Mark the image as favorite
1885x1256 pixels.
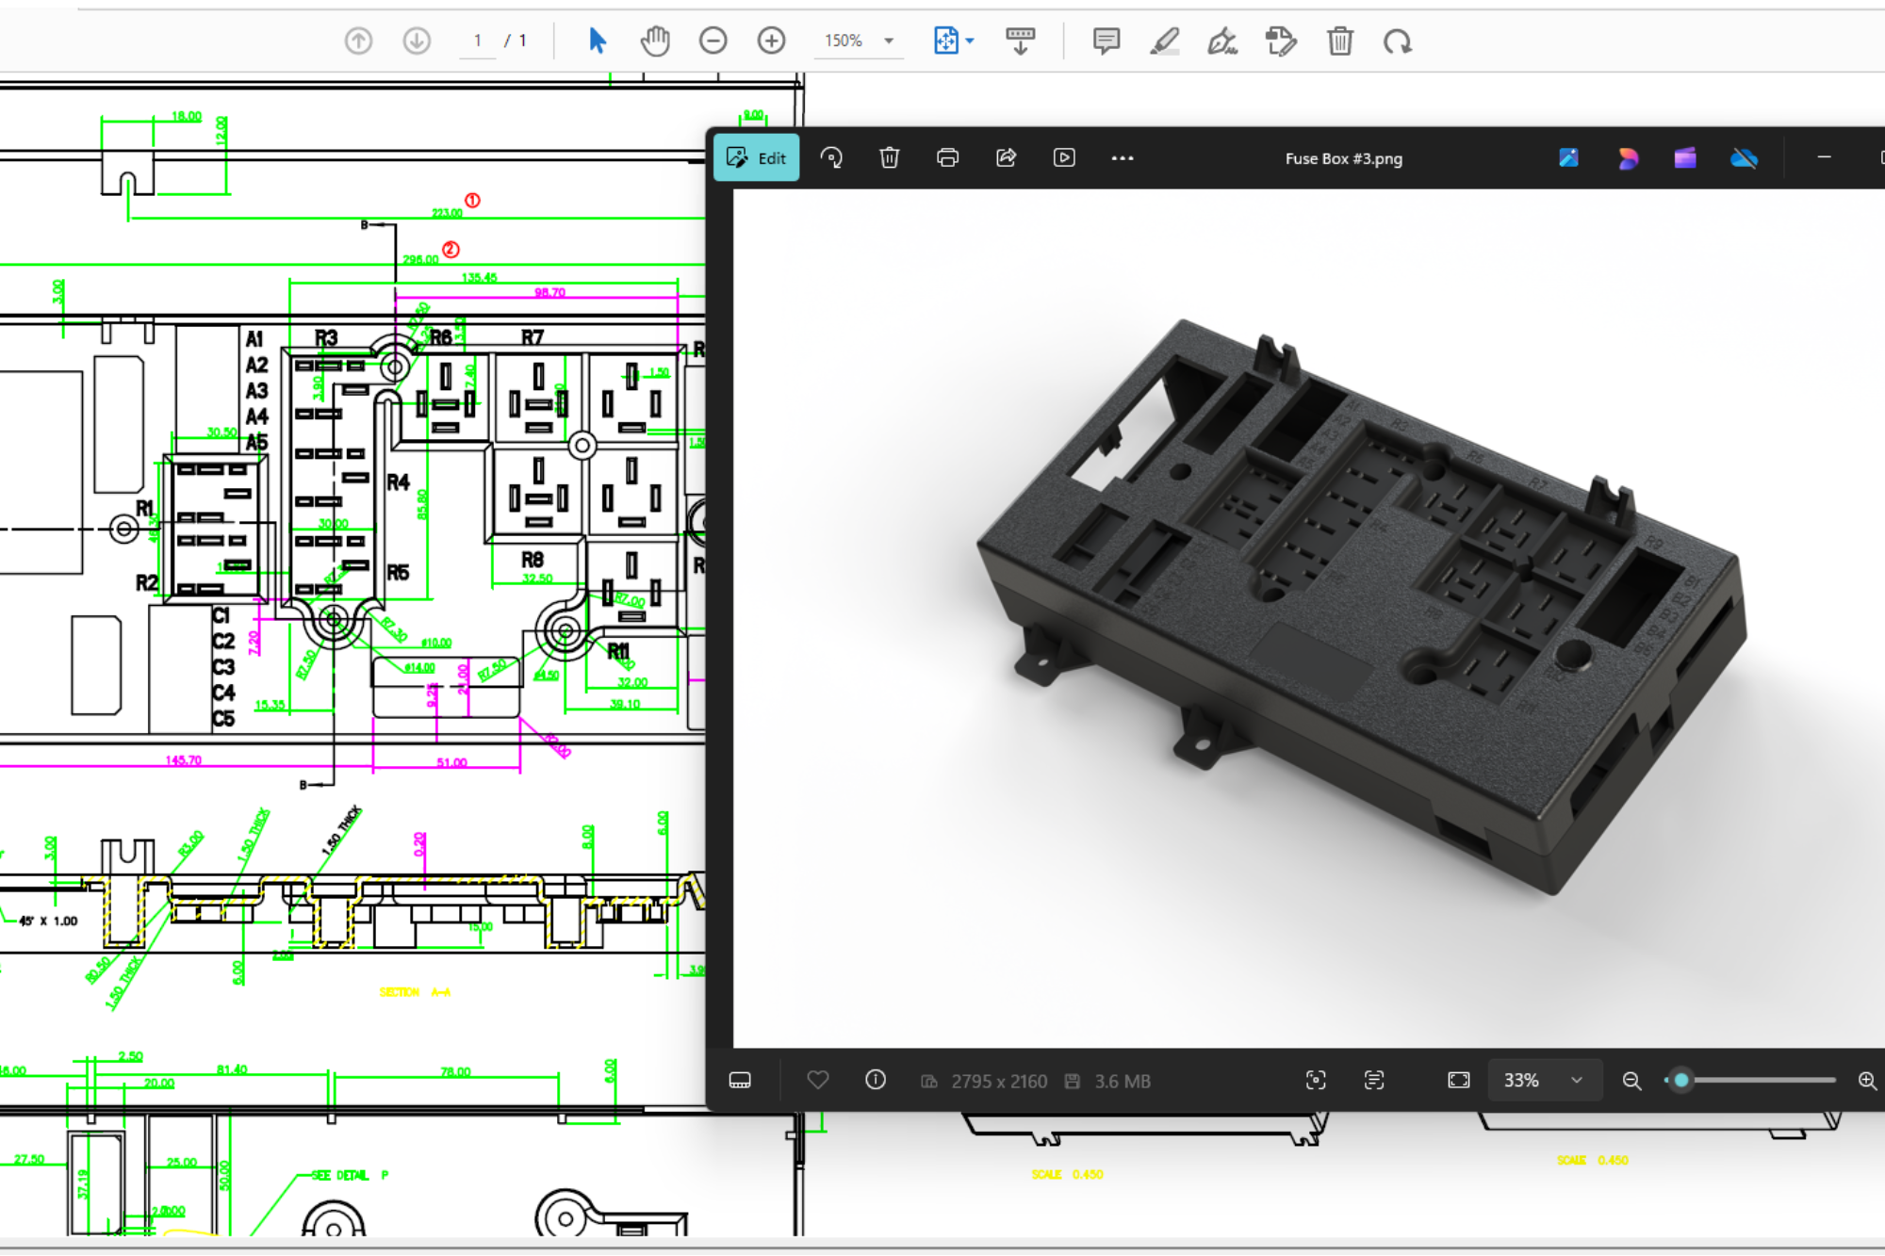point(817,1080)
